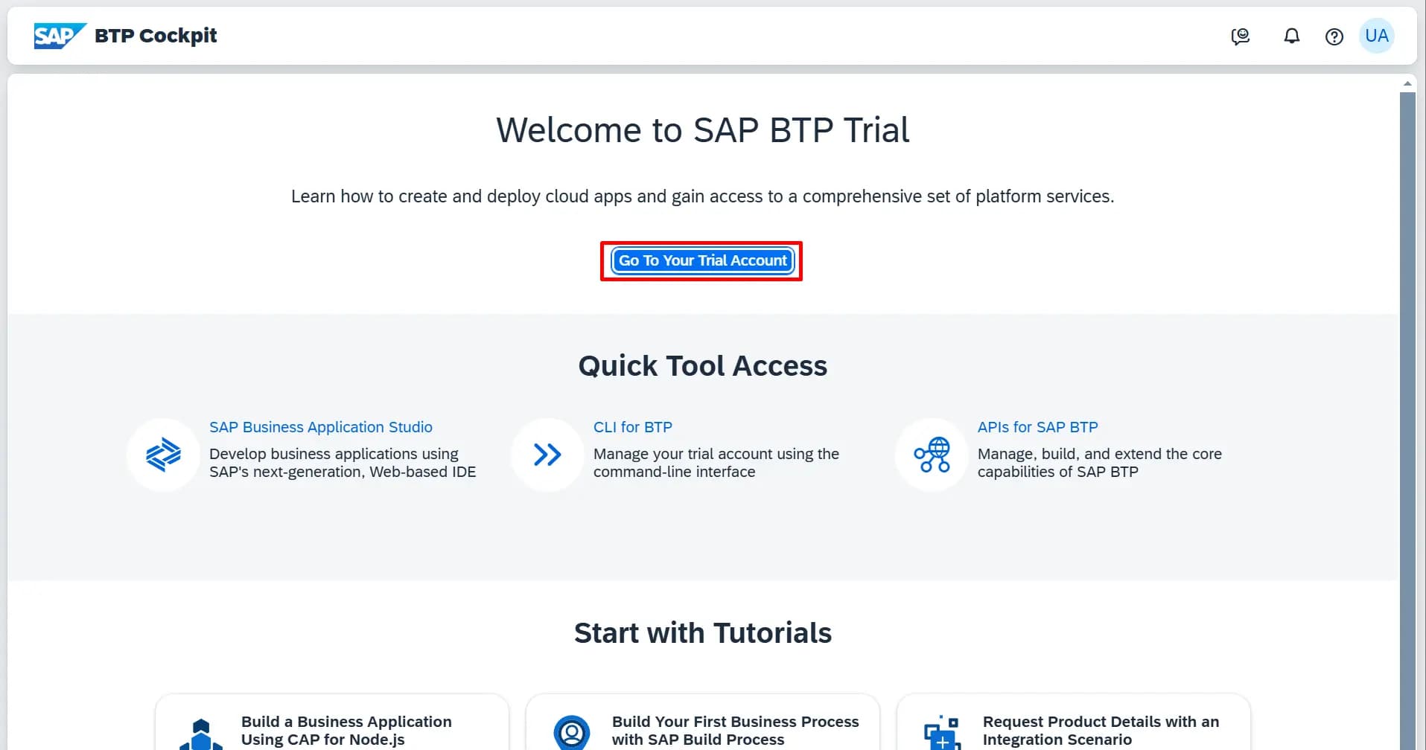
Task: Click 'Learn how to create and deploy' sentence
Action: coord(702,196)
